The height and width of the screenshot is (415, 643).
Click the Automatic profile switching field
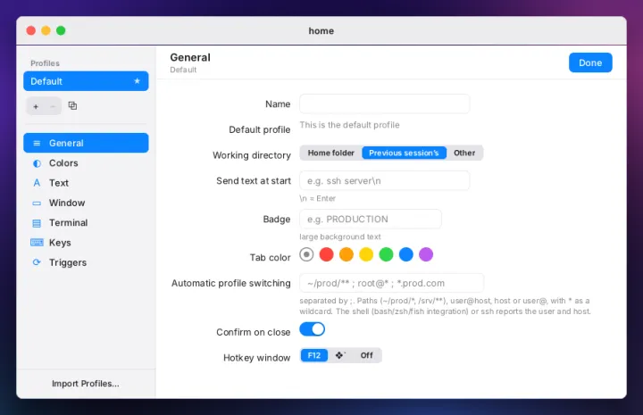(392, 283)
